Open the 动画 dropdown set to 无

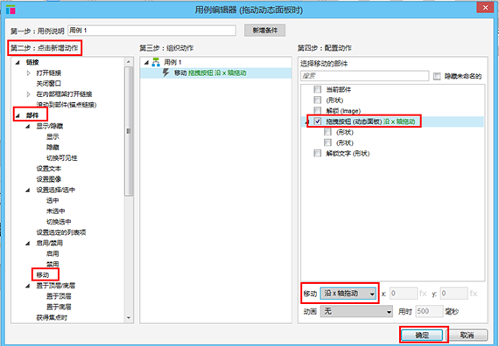point(356,311)
